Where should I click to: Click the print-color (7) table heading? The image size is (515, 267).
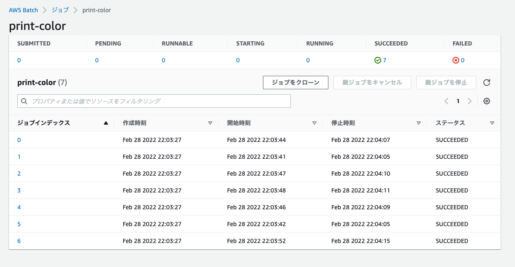pos(42,83)
